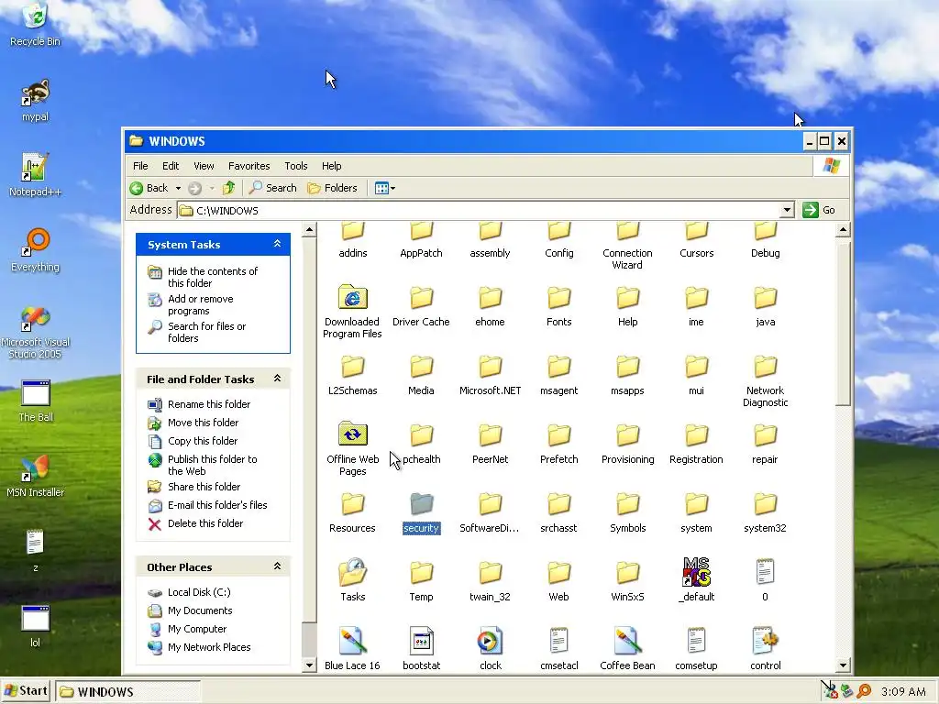Open the File menu
Viewport: 939px width, 704px height.
coord(140,166)
